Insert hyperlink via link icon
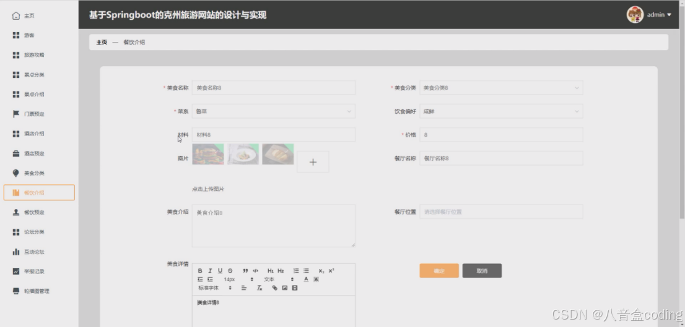 (275, 288)
